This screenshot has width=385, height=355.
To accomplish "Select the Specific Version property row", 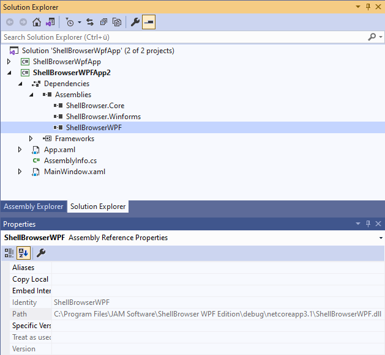I will [197, 326].
